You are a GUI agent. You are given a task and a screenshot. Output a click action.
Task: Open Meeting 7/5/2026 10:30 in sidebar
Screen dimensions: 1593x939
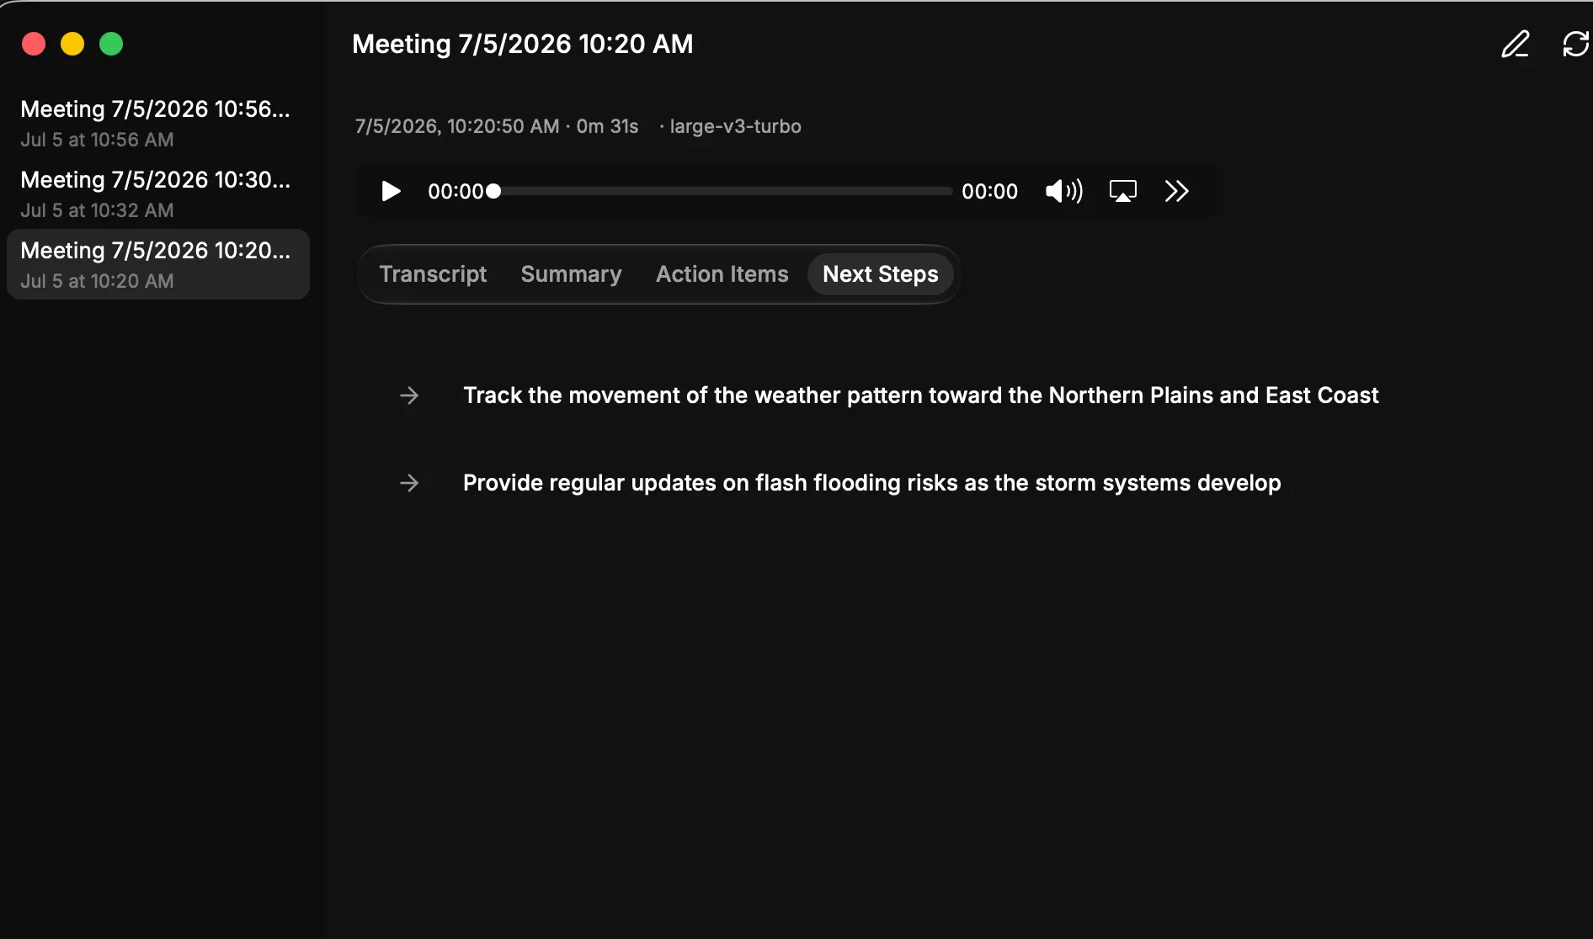tap(158, 194)
